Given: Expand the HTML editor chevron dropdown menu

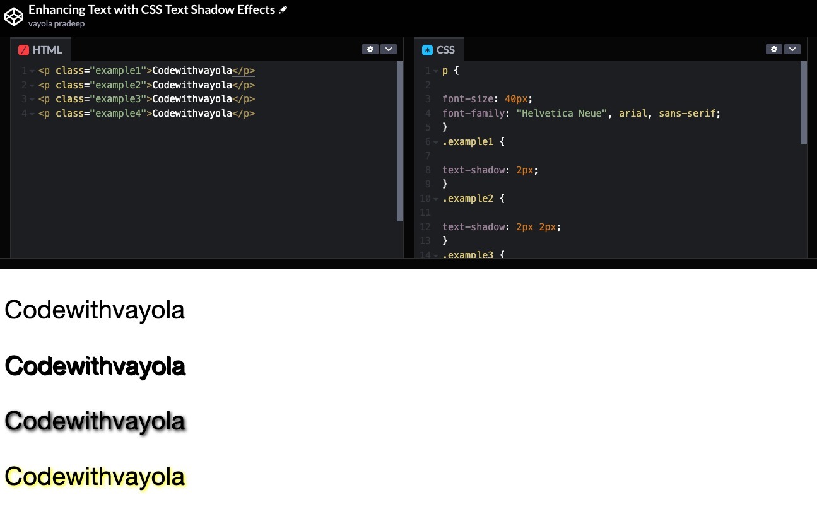Looking at the screenshot, I should coord(389,49).
